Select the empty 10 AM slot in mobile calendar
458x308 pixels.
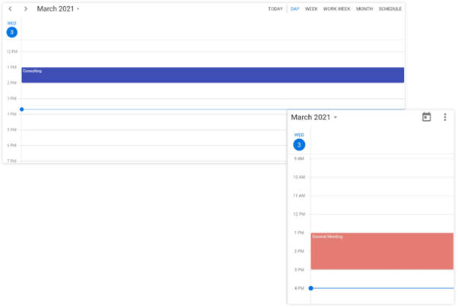(x=381, y=186)
